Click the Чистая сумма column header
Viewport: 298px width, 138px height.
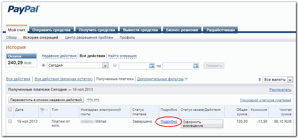(x=285, y=112)
